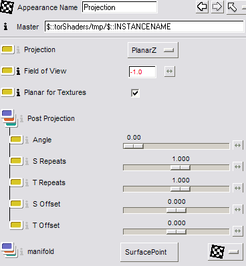Click the dotted forward arrow icon
This screenshot has width=246, height=266.
[217, 7]
